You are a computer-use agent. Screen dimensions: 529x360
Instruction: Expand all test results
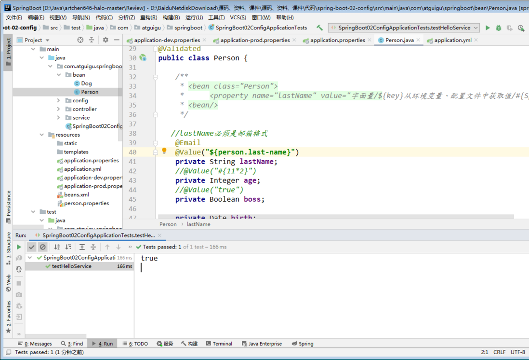[82, 247]
